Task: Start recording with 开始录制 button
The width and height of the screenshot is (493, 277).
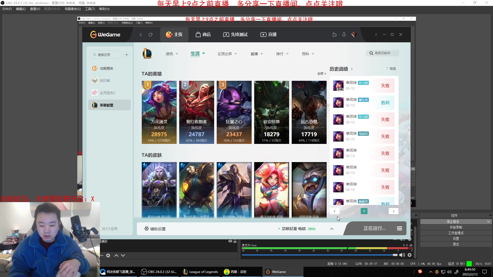Action: point(456,227)
